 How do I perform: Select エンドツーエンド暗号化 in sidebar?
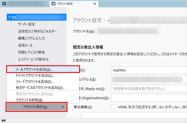33,59
